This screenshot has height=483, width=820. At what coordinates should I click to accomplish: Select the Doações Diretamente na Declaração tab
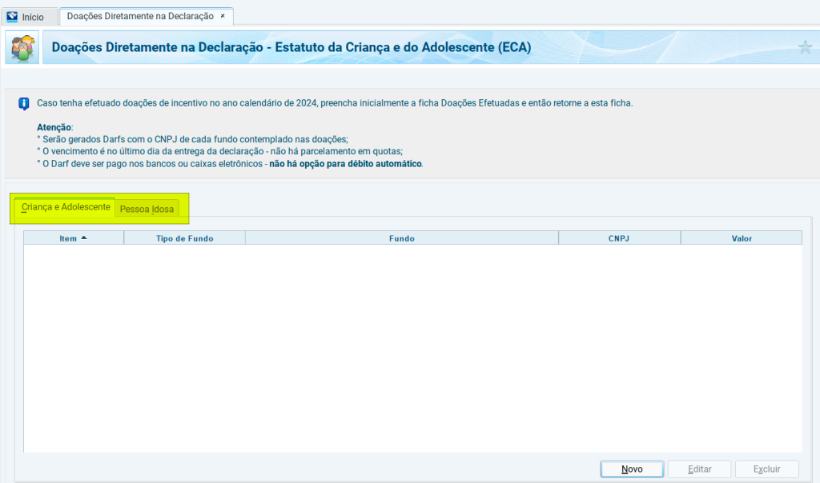(140, 16)
